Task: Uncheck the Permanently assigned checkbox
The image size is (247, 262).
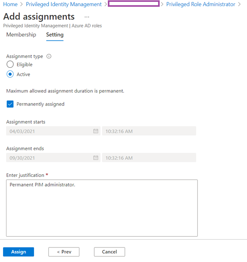Action: coord(10,104)
